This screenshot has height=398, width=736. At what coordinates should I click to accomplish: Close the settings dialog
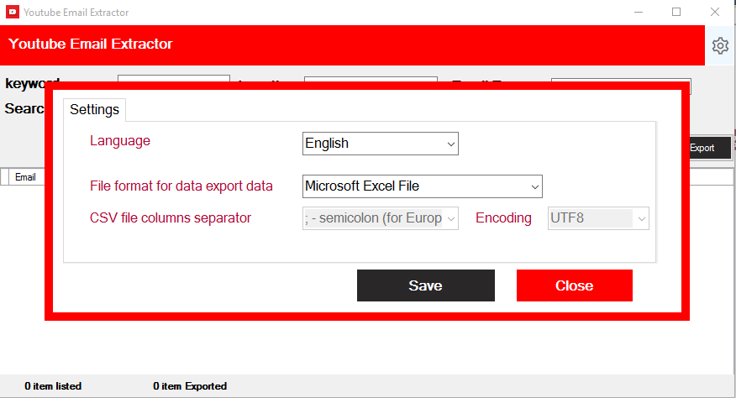click(x=575, y=285)
